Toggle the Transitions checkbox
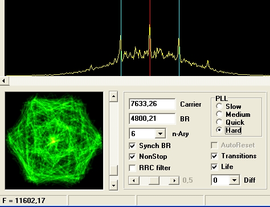Image resolution: width=270 pixels, height=207 pixels. tap(214, 156)
